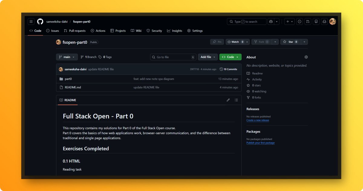Image resolution: width=363 pixels, height=191 pixels.
Task: Open the Insights tab
Action: coord(175,31)
